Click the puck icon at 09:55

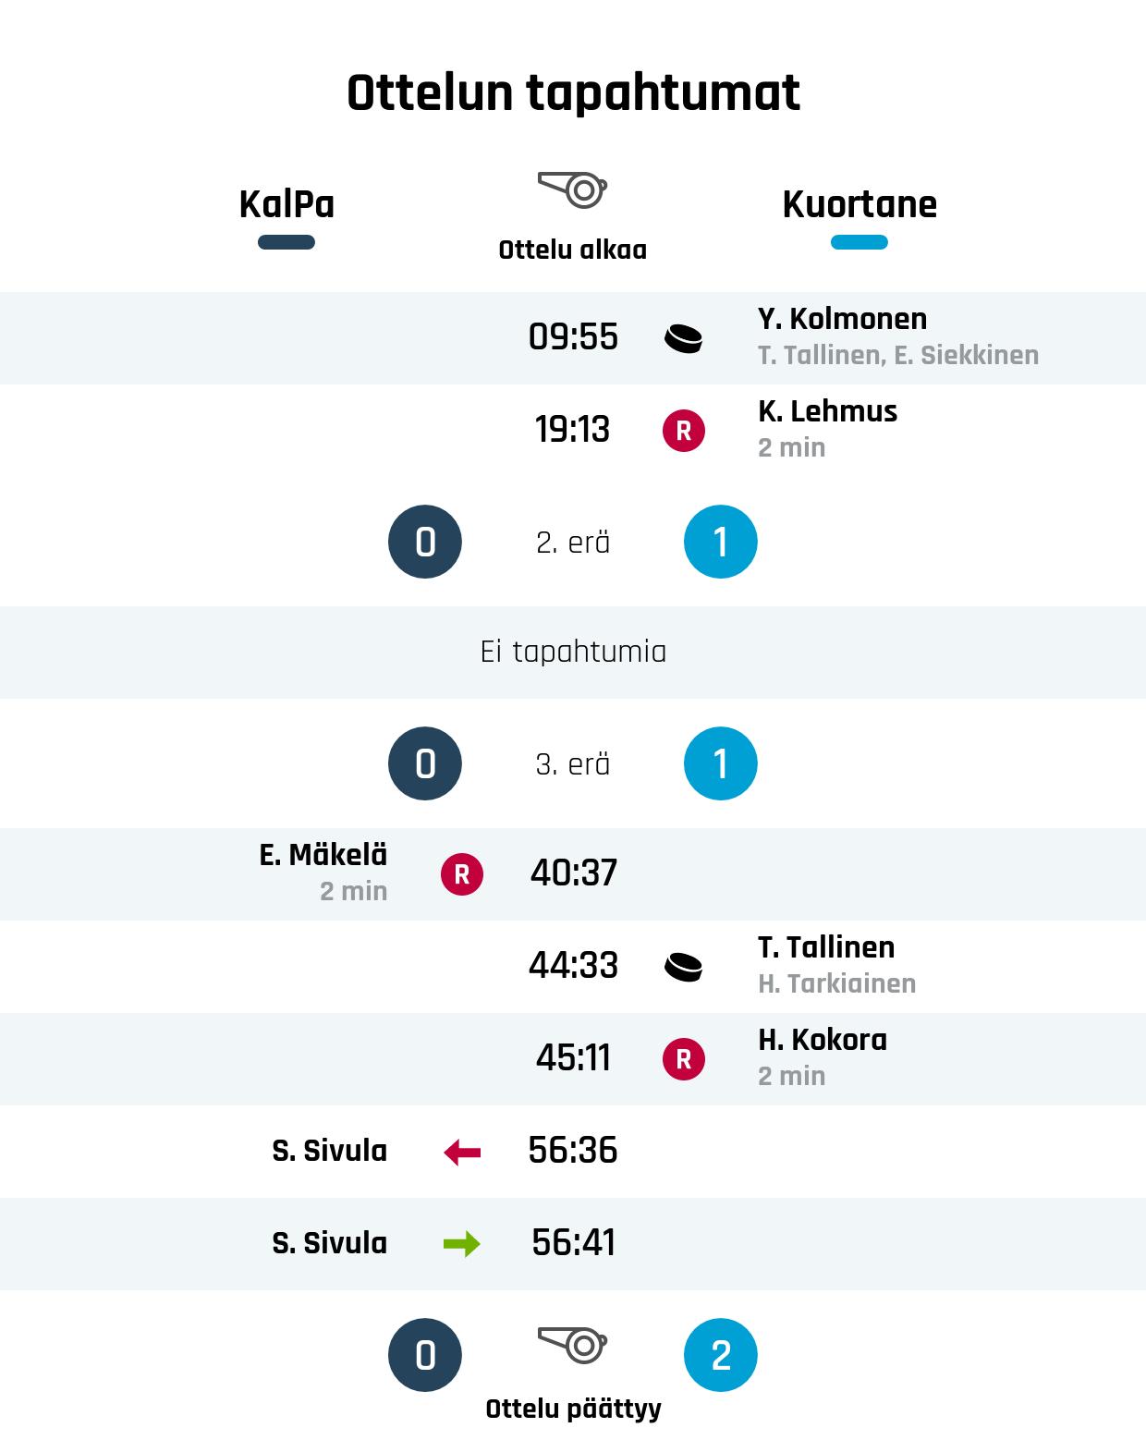coord(683,338)
